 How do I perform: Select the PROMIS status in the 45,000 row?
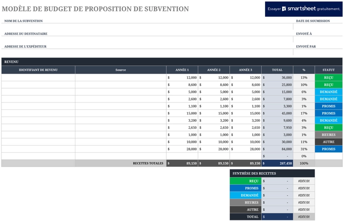[x=329, y=113]
